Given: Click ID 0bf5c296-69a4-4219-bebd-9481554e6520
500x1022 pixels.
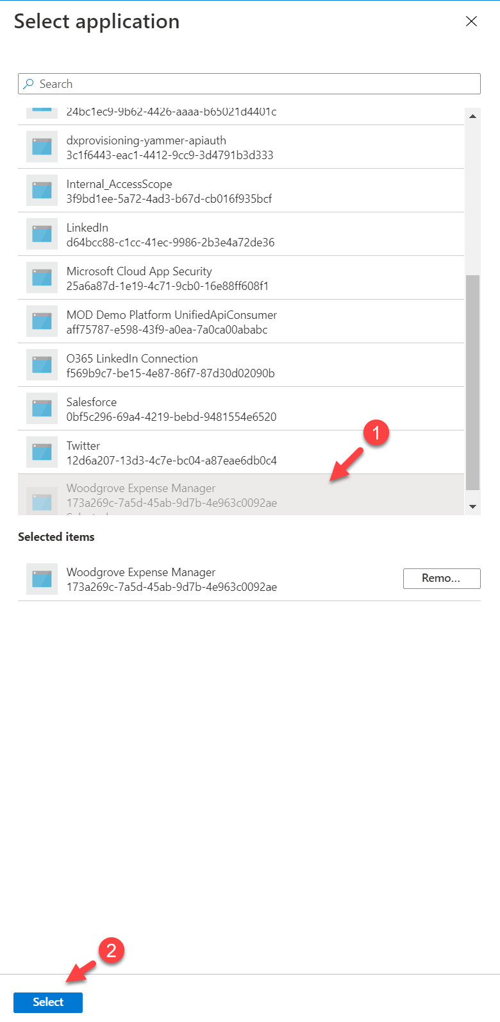Looking at the screenshot, I should pos(172,417).
